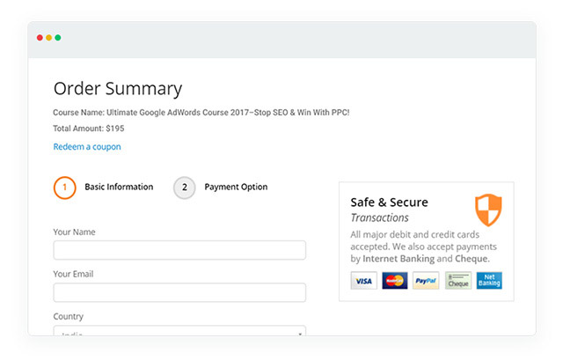Click the orange security shield icon
The width and height of the screenshot is (563, 361).
click(x=488, y=210)
